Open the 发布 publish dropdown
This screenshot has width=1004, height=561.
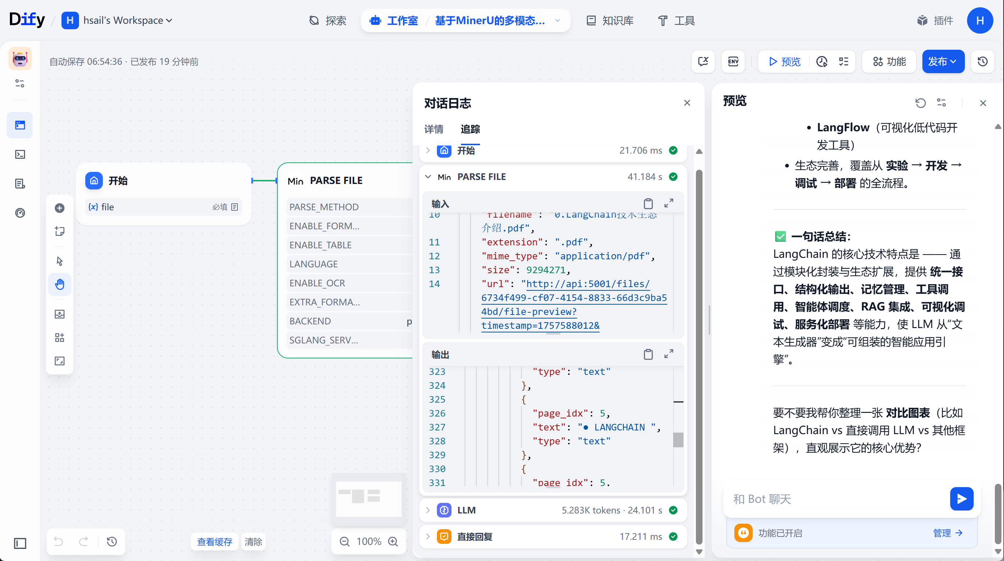point(943,61)
